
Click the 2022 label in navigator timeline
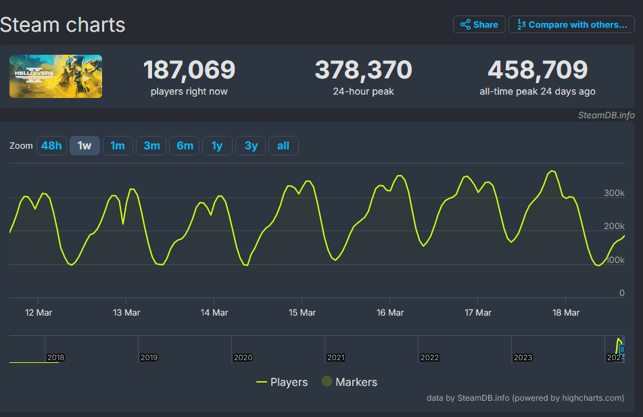pos(429,358)
